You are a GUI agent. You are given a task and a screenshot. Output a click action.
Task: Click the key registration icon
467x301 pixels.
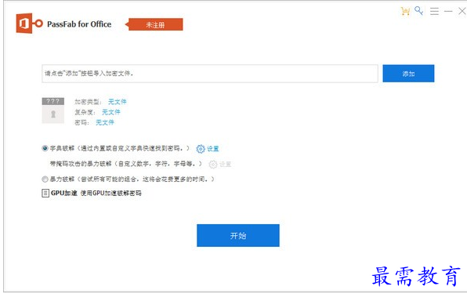coord(419,11)
